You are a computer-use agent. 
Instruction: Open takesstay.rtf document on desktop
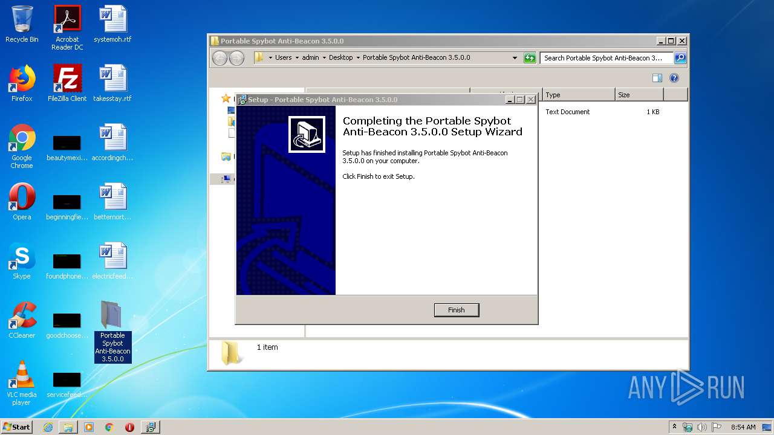pos(112,83)
